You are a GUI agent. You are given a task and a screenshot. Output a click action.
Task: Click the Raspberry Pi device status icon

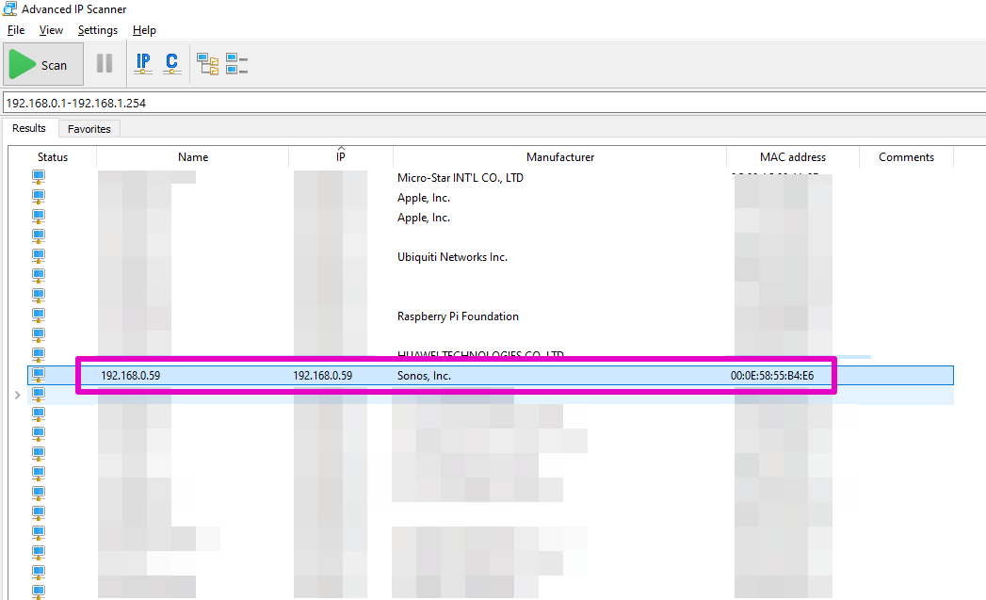pos(39,316)
